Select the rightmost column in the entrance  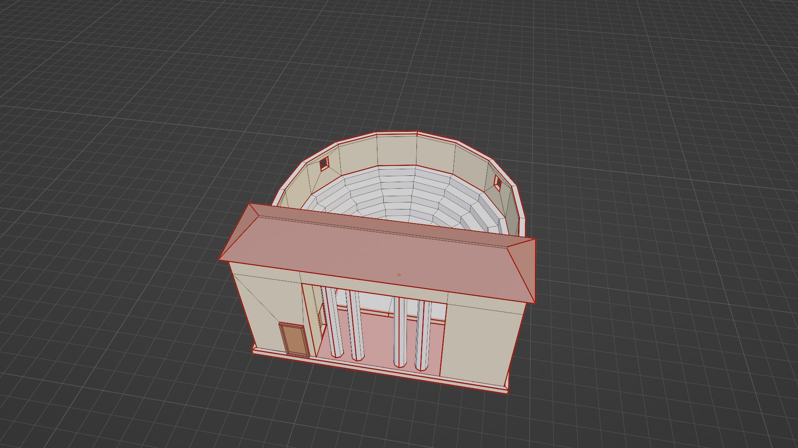coord(423,335)
